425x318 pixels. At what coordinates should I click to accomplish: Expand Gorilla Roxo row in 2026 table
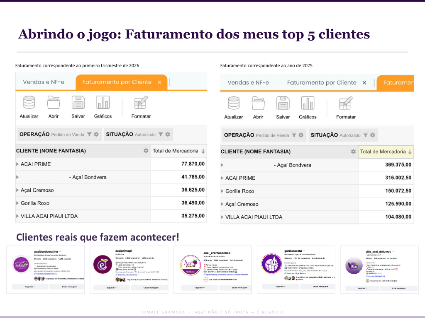[17, 203]
